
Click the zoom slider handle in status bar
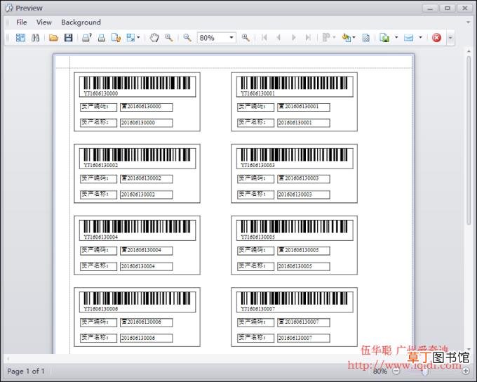point(425,371)
